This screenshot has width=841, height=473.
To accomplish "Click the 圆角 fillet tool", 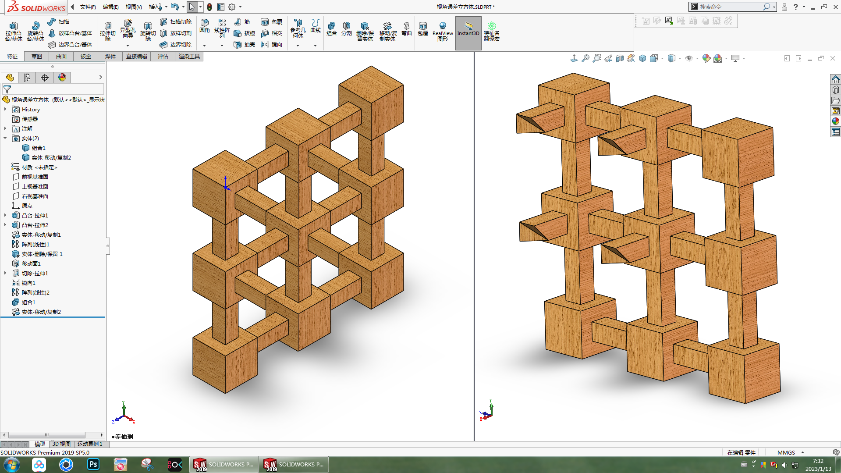I will 205,25.
